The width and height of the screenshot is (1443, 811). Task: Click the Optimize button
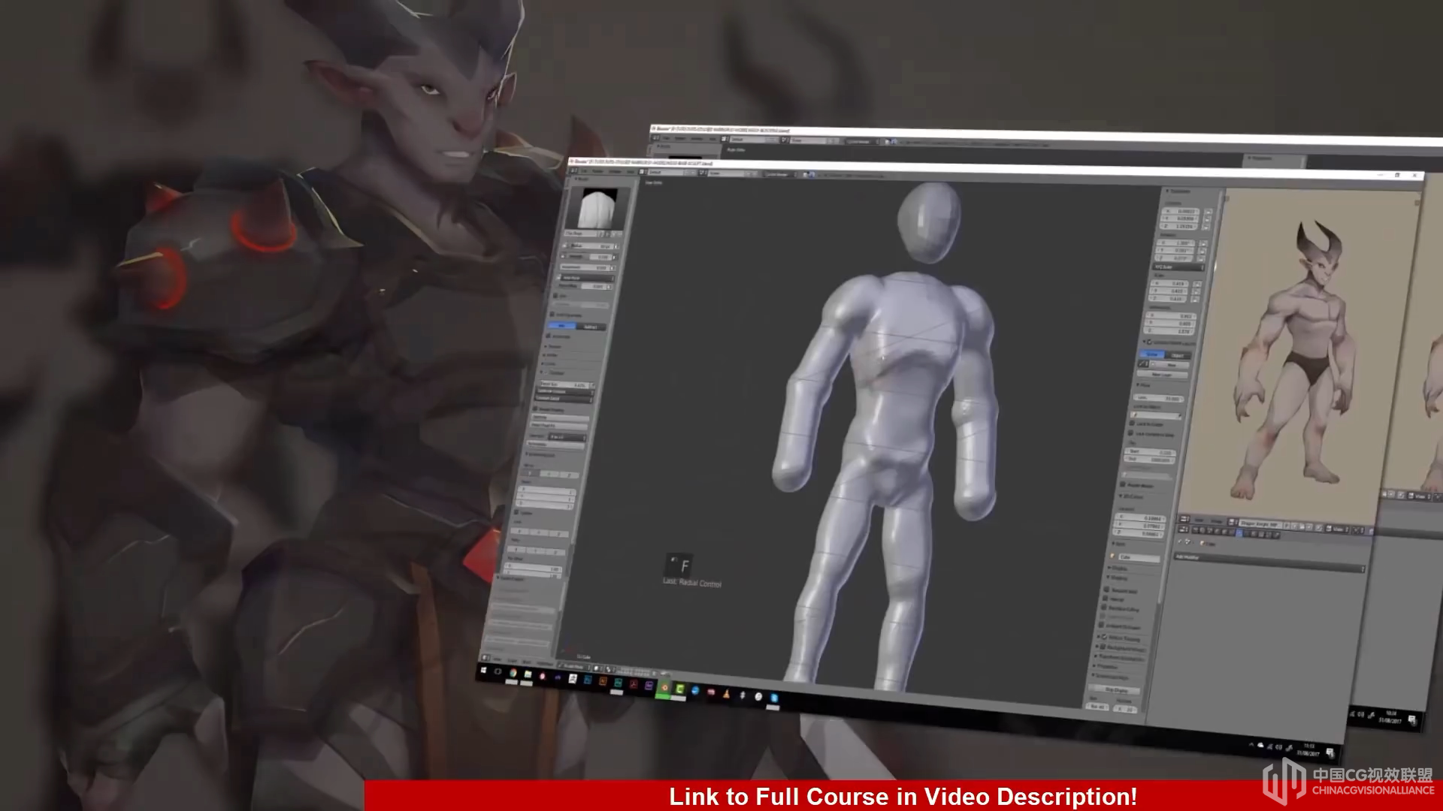pos(560,418)
